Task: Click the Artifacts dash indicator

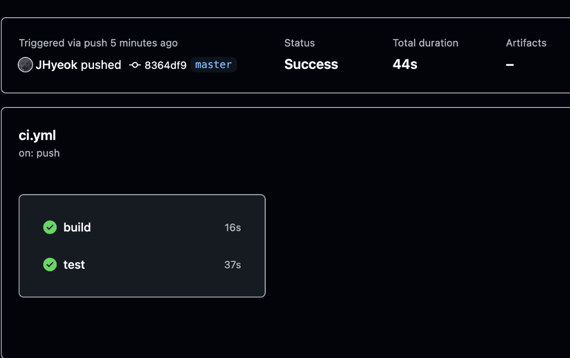Action: [509, 64]
